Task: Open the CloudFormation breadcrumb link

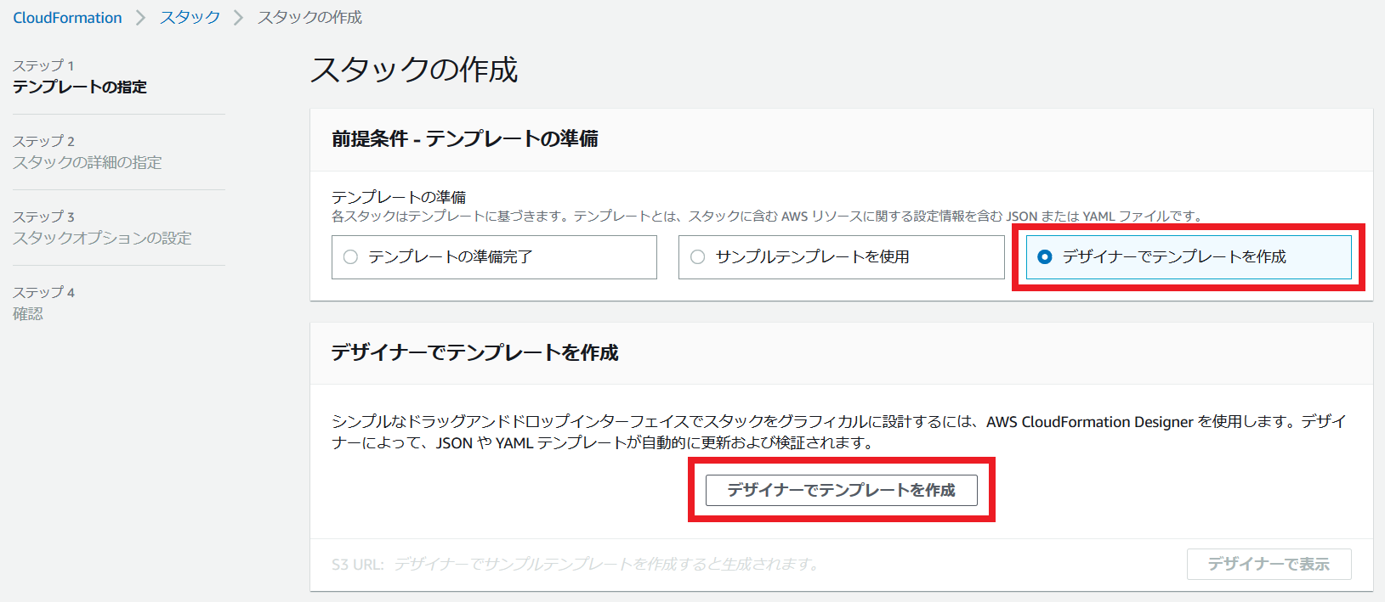Action: (67, 18)
